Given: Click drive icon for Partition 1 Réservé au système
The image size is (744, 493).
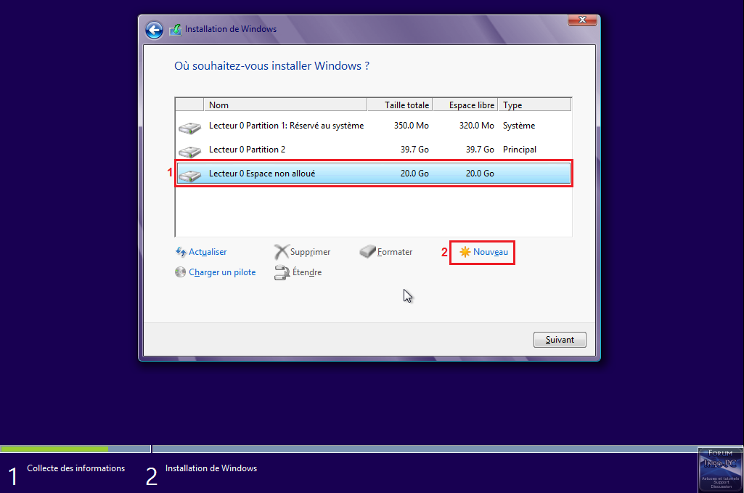Looking at the screenshot, I should 189,127.
